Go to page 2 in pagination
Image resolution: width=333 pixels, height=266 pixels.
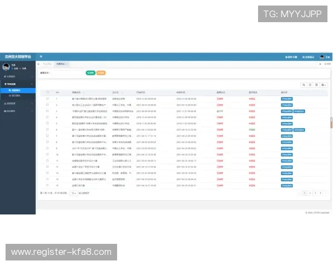[x=310, y=193]
